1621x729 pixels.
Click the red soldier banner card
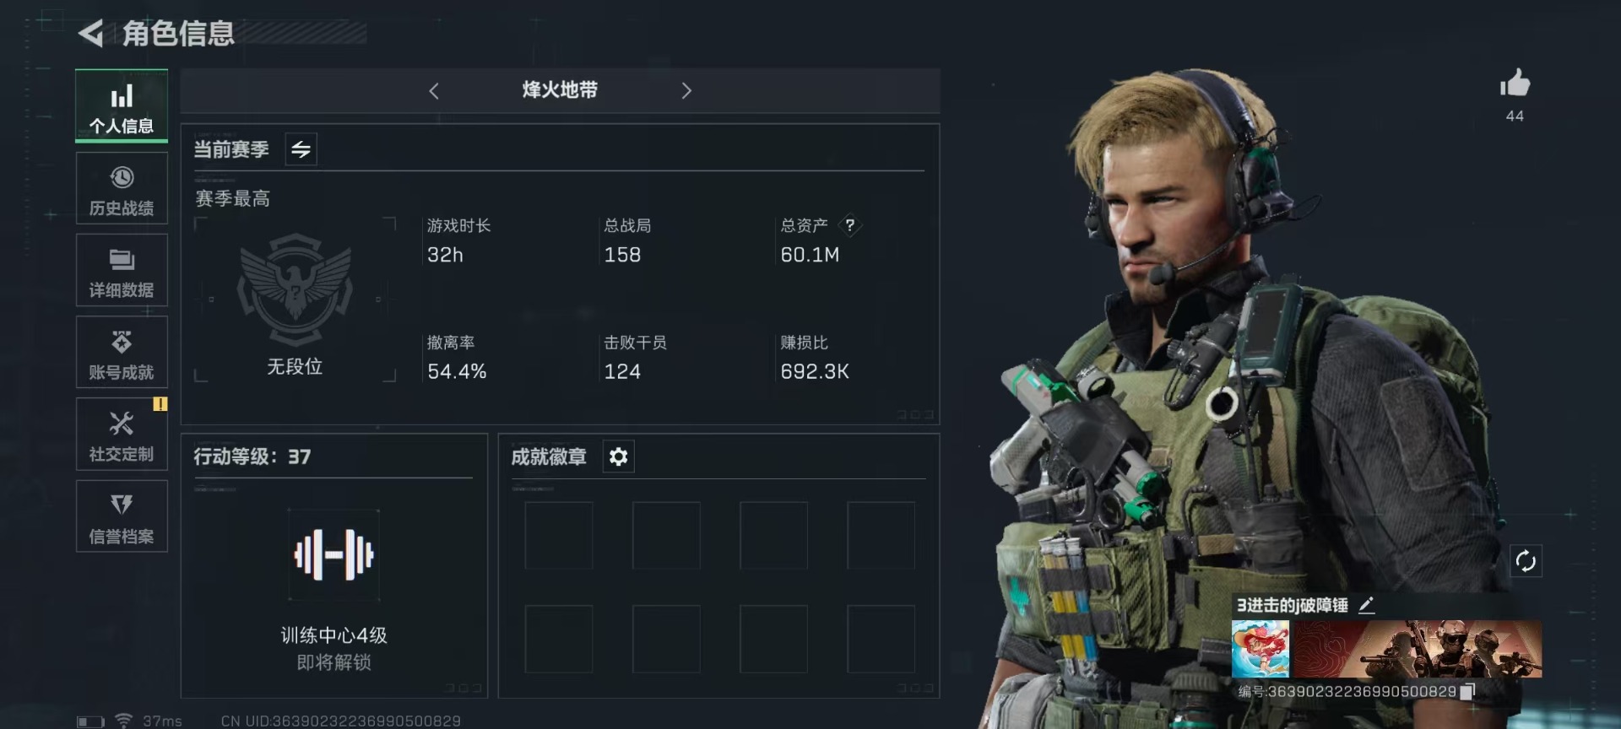coord(1418,649)
